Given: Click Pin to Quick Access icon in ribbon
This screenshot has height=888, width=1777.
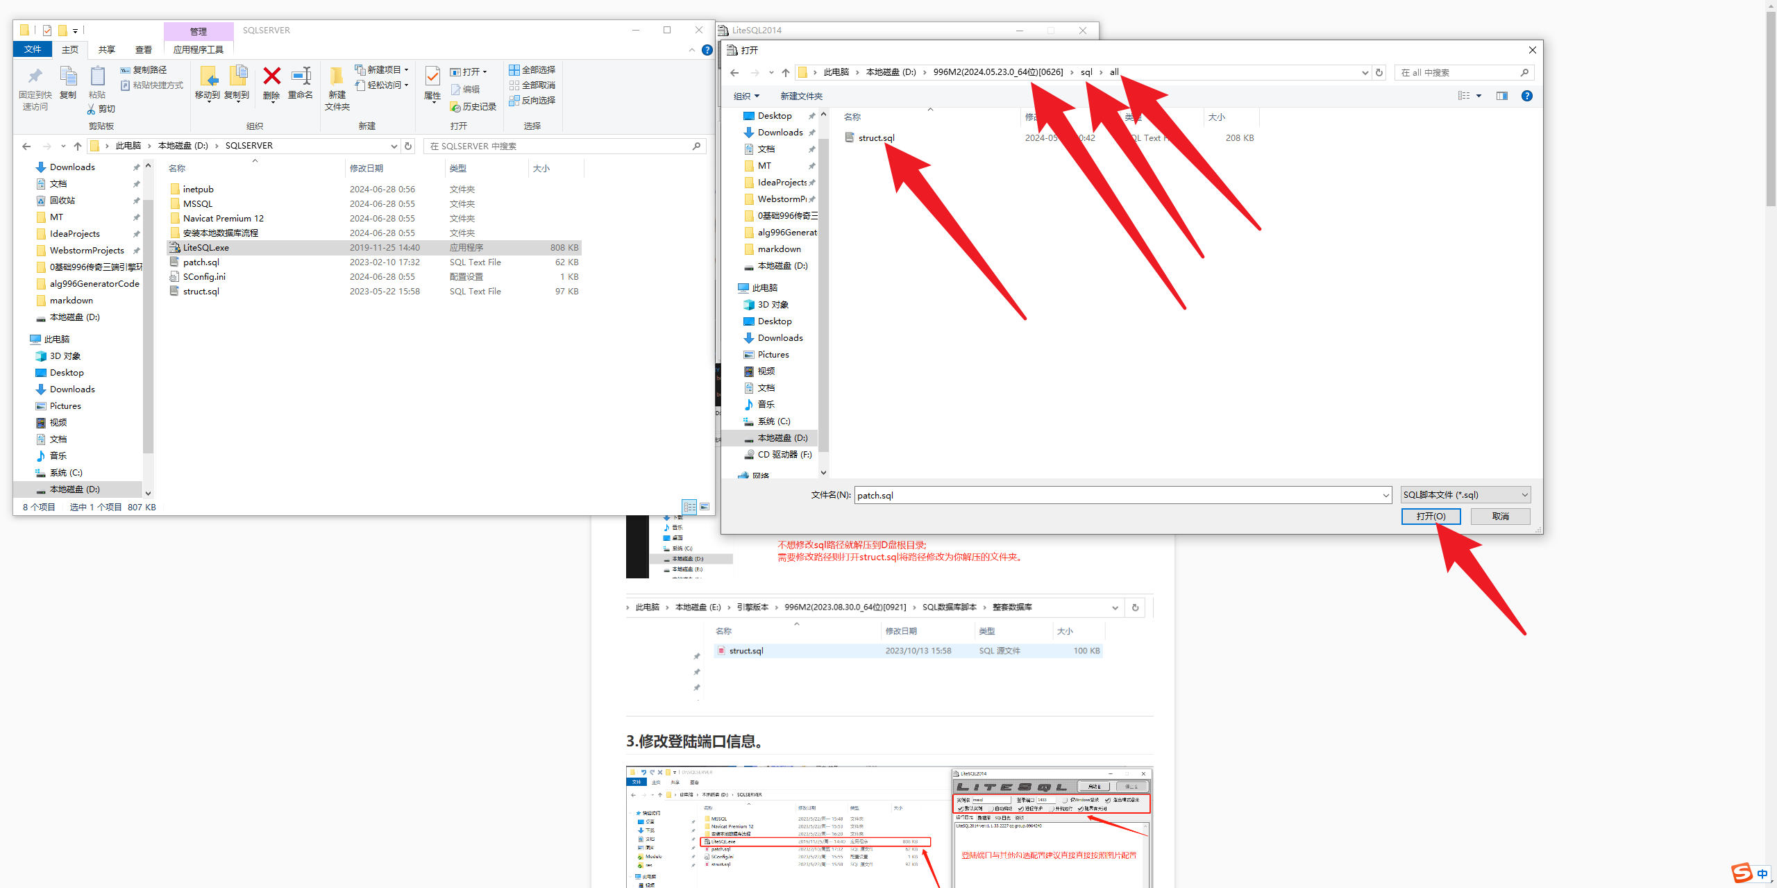Looking at the screenshot, I should point(35,87).
